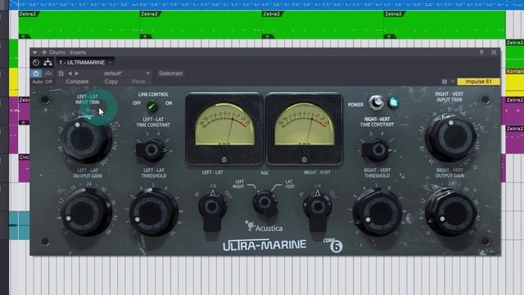Adjust the Left-Lat Input Trim knob
Screen dimensions: 524x295
pos(87,139)
